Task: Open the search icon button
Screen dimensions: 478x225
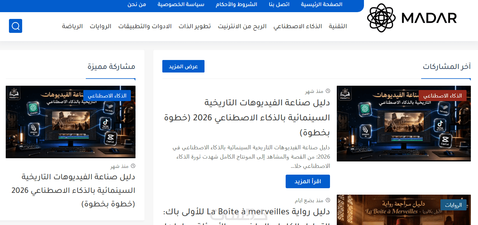Action: pos(15,26)
